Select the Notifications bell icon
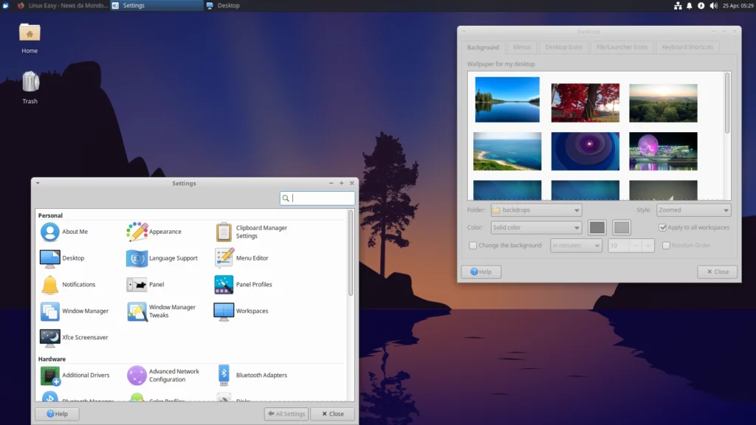Image resolution: width=756 pixels, height=425 pixels. (x=49, y=284)
